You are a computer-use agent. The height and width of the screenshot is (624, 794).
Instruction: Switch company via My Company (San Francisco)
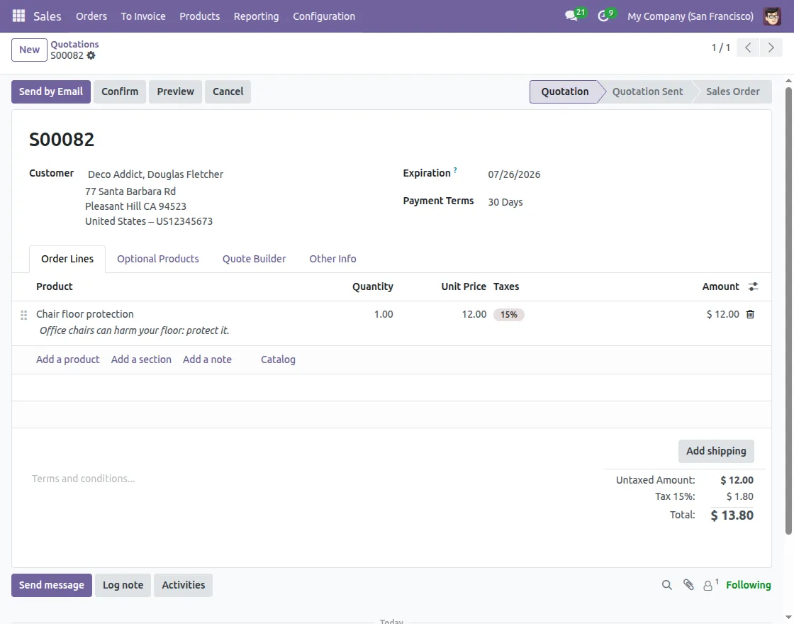click(690, 16)
